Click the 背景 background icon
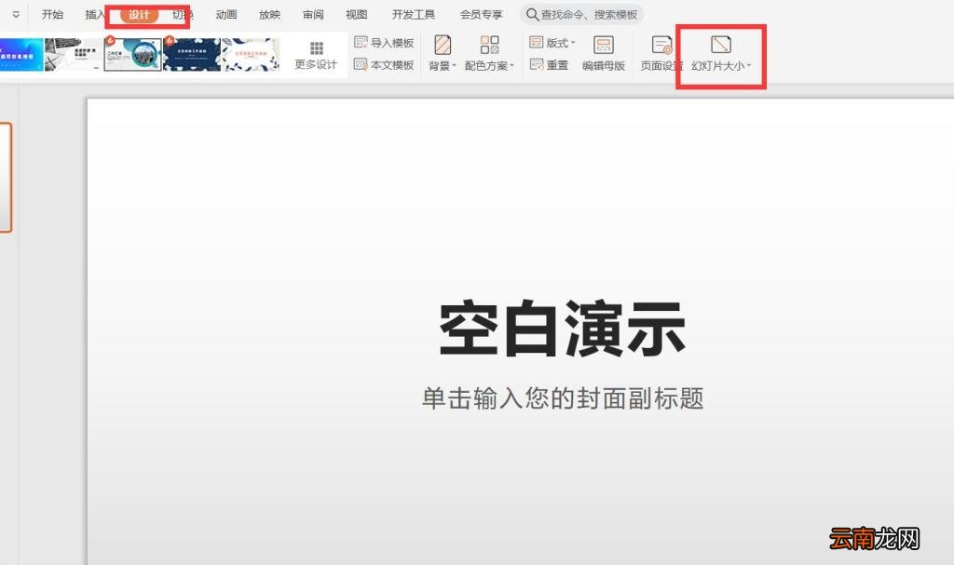This screenshot has width=954, height=565. click(443, 45)
